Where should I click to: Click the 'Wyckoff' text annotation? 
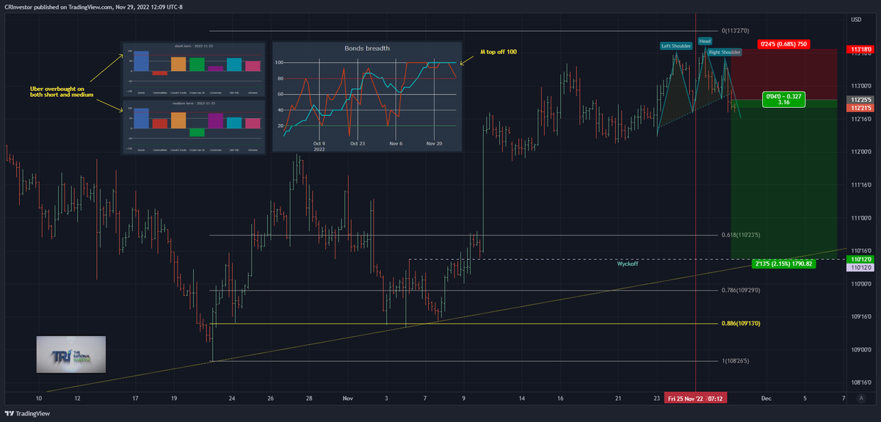627,263
